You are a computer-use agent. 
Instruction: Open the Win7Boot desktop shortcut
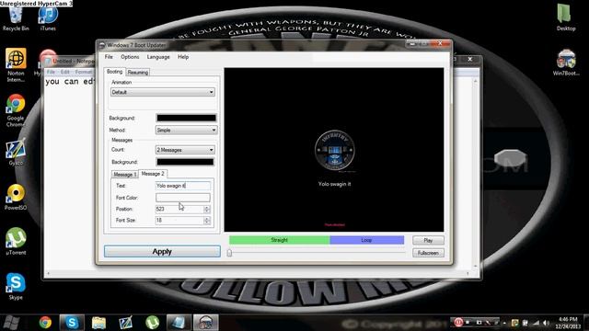566,63
